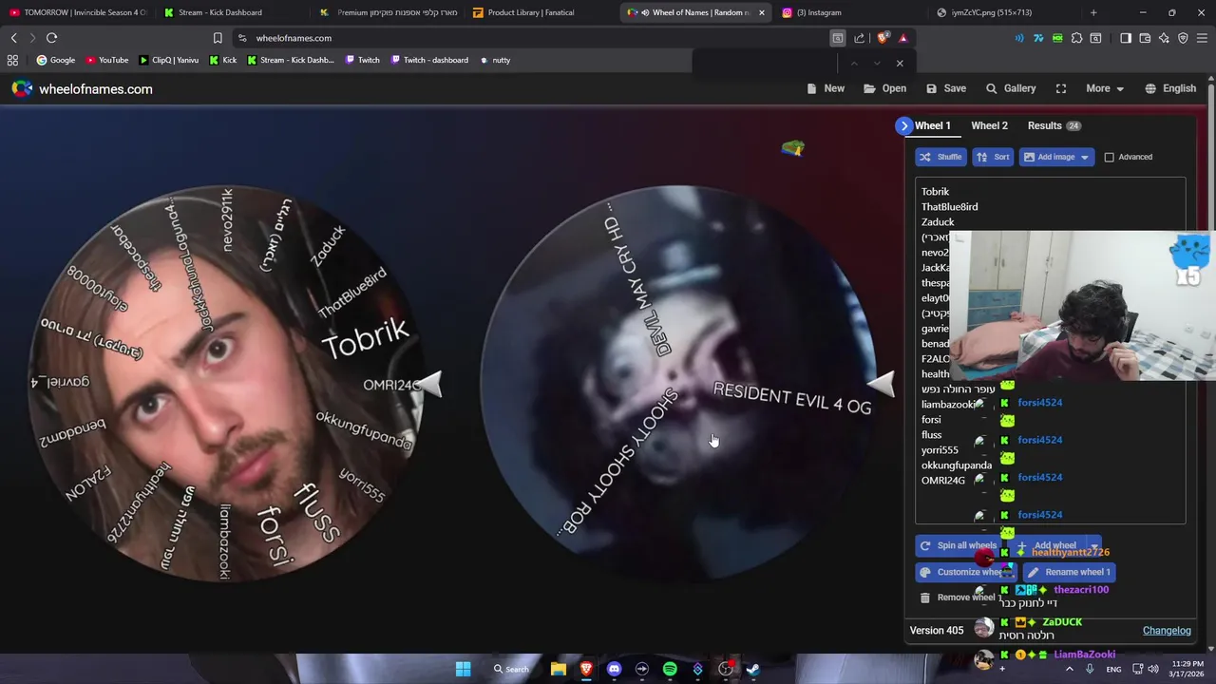Viewport: 1216px width, 684px height.
Task: Open the Gallery
Action: (1011, 88)
